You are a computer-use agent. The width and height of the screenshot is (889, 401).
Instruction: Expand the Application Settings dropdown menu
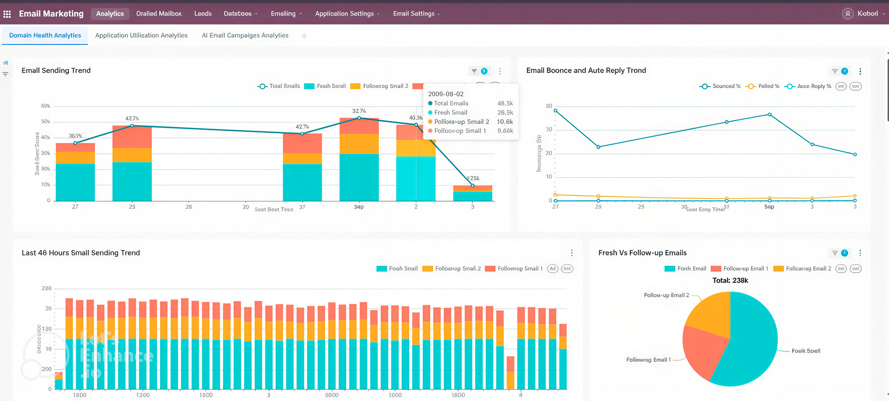(347, 14)
